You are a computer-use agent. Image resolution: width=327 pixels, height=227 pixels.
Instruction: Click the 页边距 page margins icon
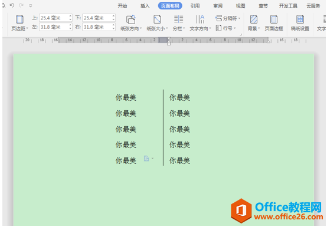click(x=19, y=19)
